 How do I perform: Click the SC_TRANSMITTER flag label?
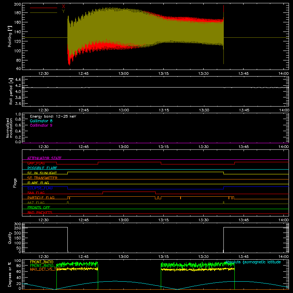coord(42,178)
